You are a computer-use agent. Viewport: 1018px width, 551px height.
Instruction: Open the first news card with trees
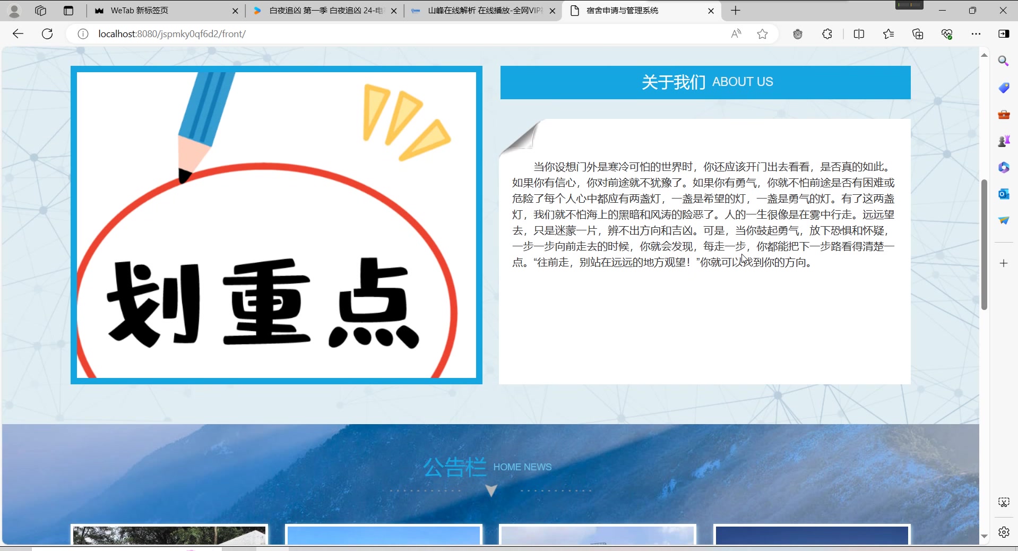[x=169, y=535]
